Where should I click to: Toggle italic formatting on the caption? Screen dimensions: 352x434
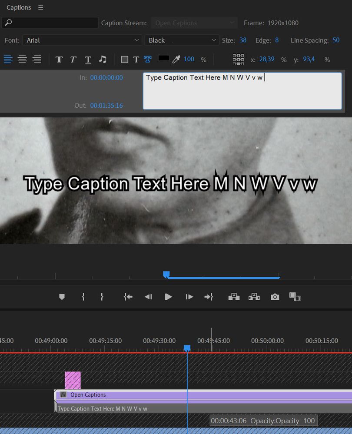pos(73,59)
